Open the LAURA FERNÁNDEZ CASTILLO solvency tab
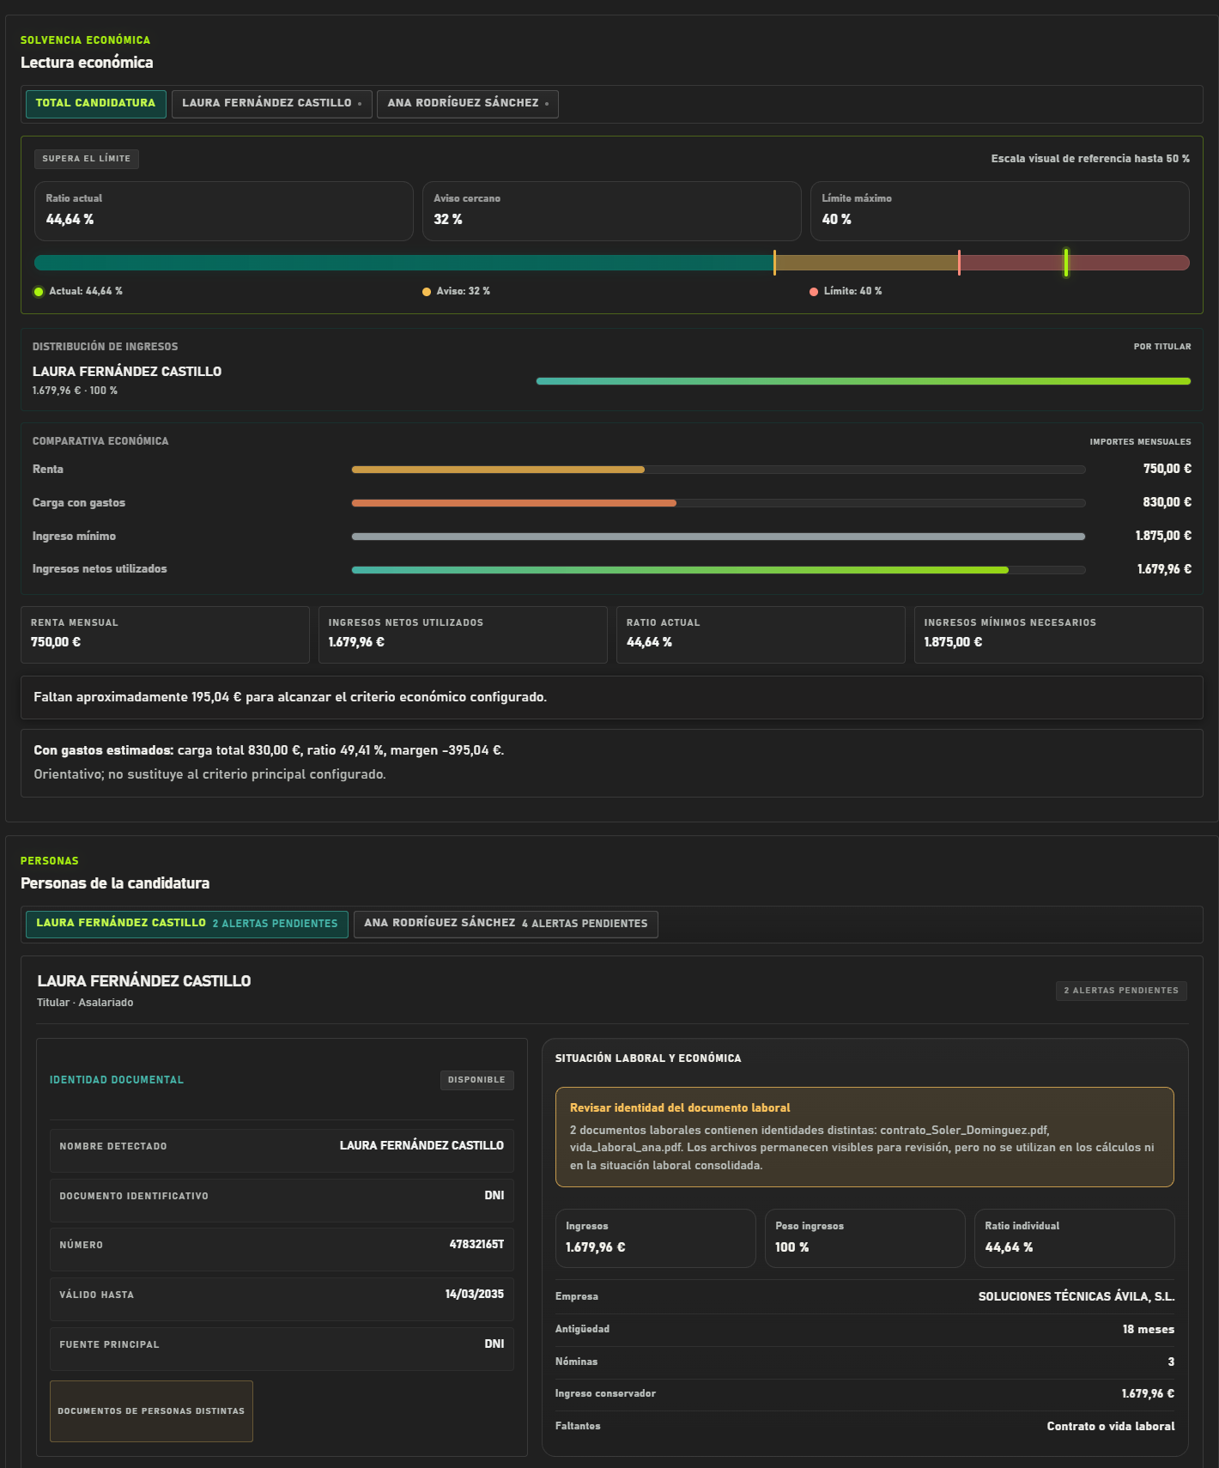 pos(271,104)
